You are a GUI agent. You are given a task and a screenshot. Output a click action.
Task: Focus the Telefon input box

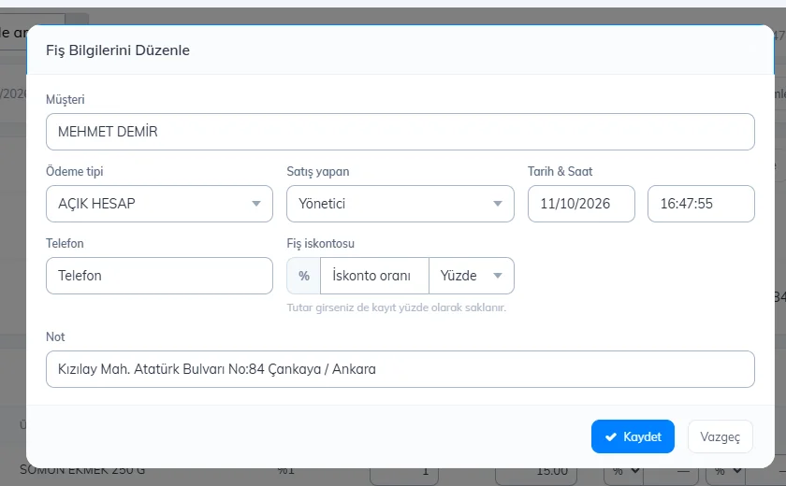click(x=159, y=276)
